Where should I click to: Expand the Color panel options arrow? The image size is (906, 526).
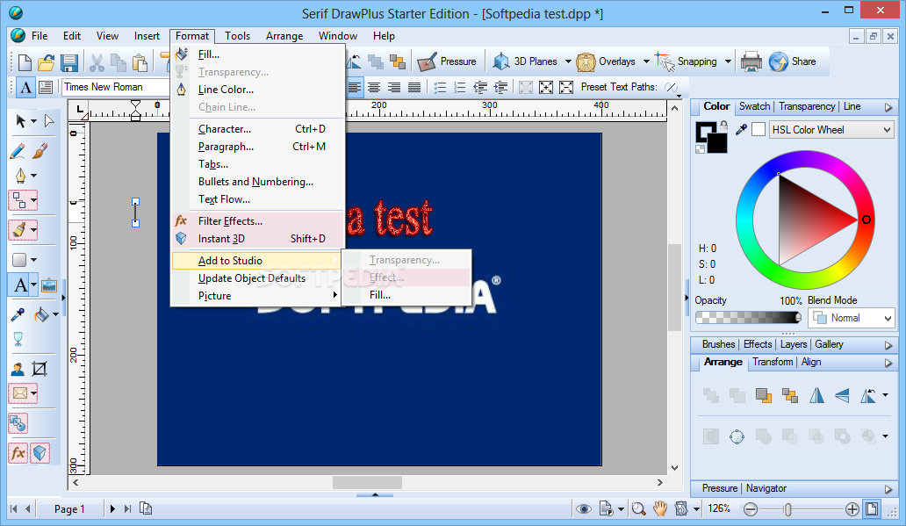[x=888, y=107]
